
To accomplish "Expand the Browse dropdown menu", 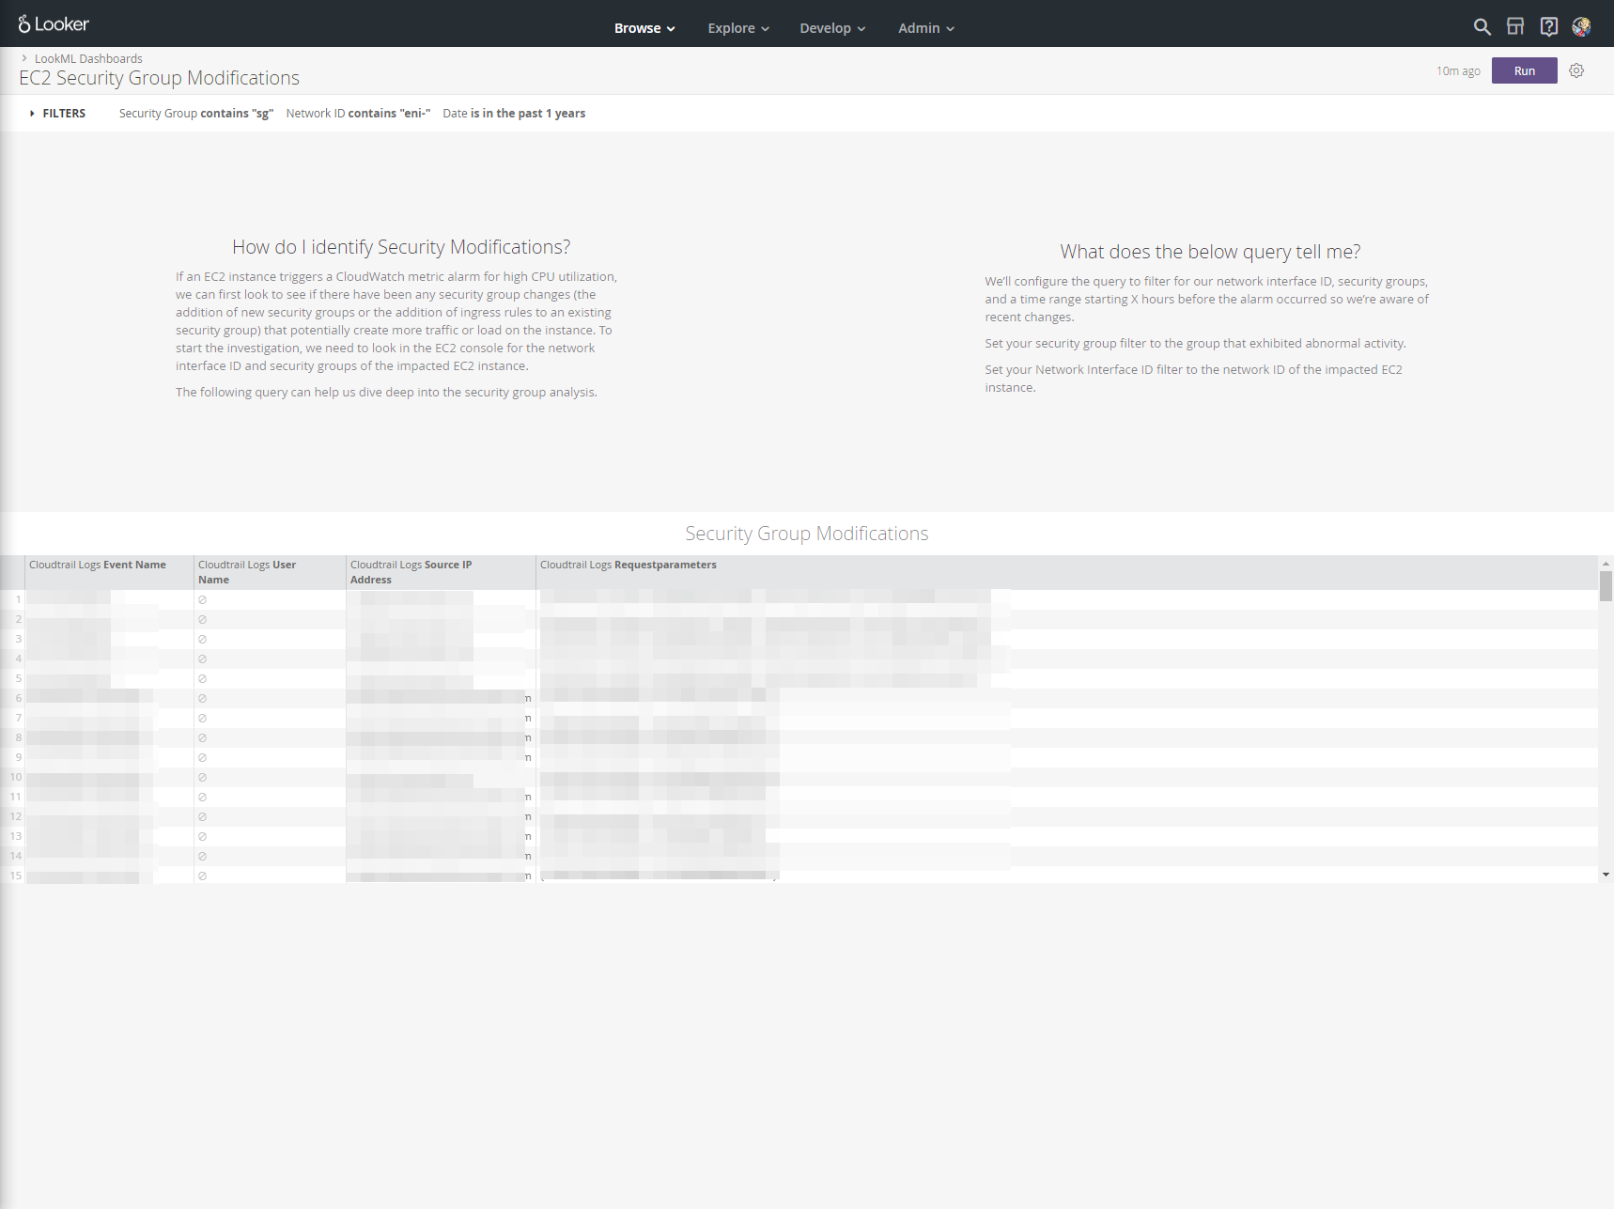I will (x=644, y=27).
